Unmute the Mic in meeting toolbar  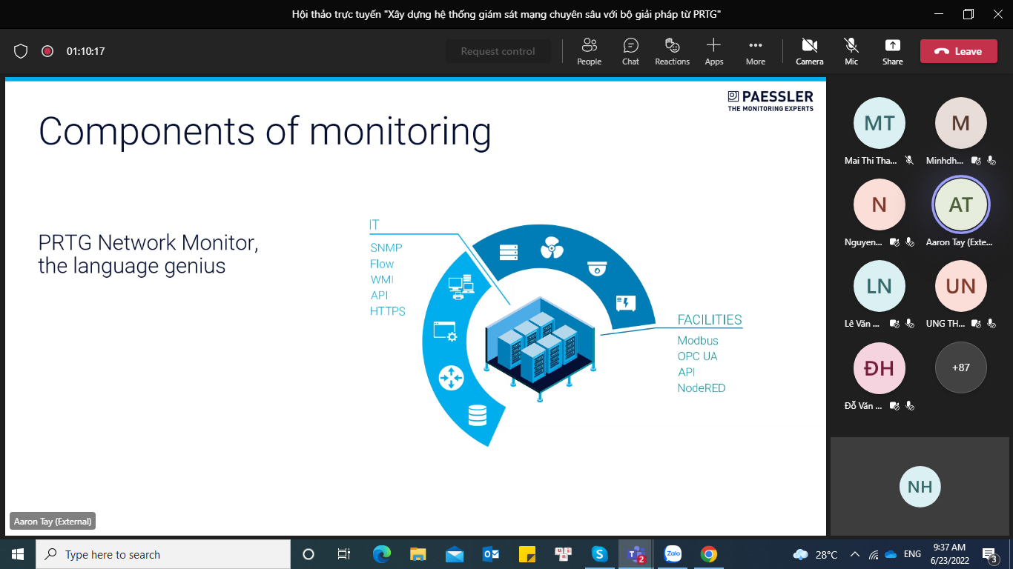(851, 51)
